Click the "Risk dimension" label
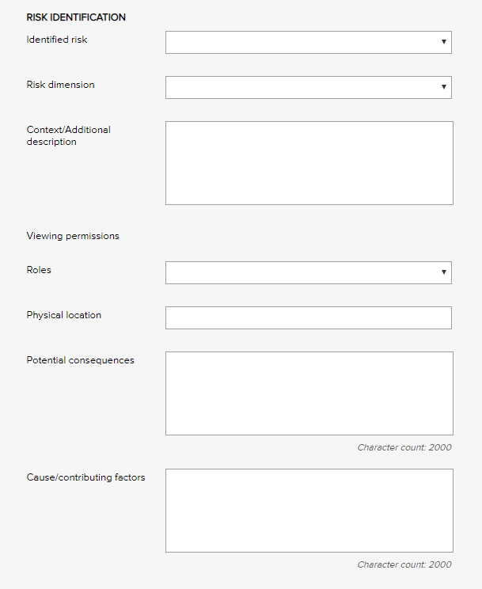 coord(60,85)
